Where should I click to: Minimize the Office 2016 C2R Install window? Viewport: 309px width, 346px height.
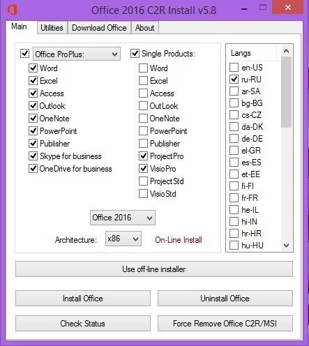[244, 9]
